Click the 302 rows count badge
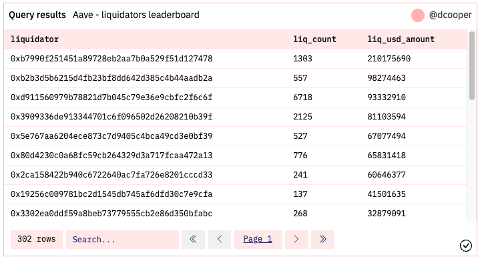 point(37,240)
